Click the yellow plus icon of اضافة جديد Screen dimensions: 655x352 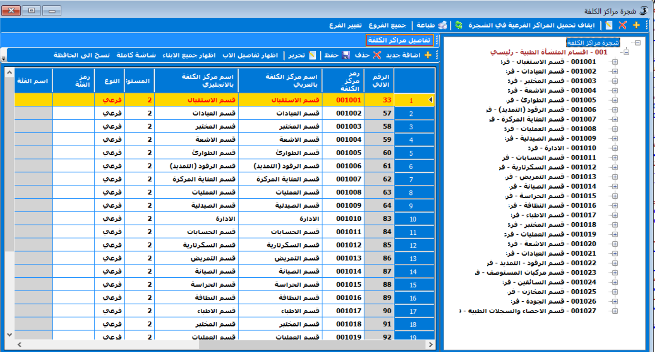click(427, 55)
